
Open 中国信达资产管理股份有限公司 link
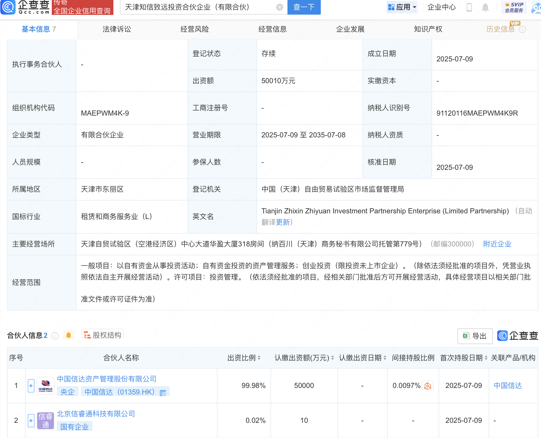[107, 379]
